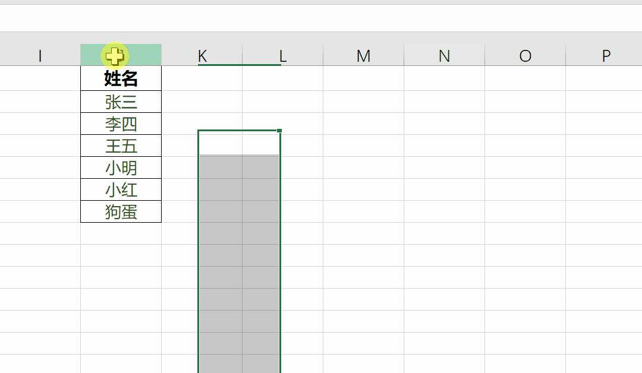This screenshot has width=642, height=373.
Task: Select column O header
Action: 525,56
